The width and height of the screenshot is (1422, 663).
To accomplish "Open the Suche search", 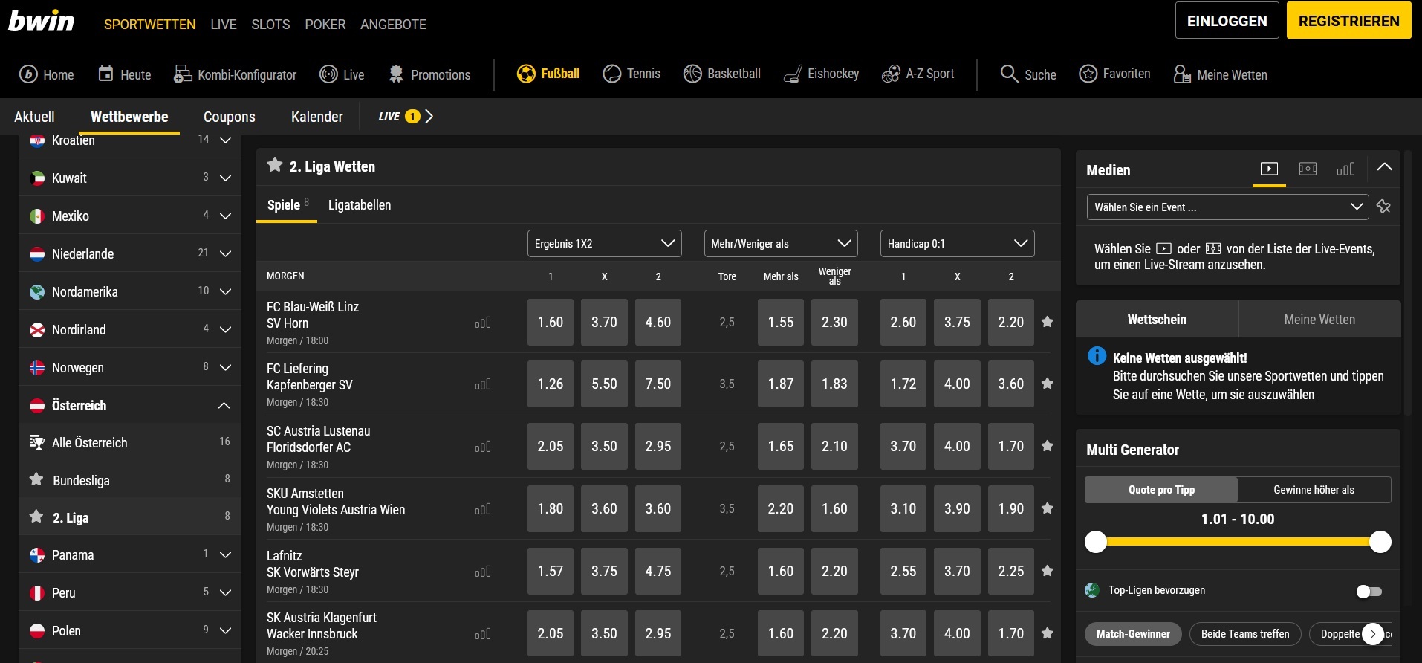I will [1028, 74].
